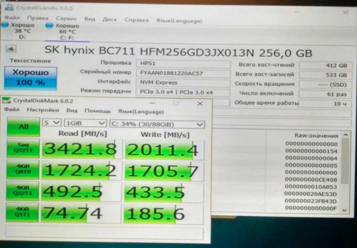Run the 4KiB Q1T1 benchmark
357x248 pixels.
[22, 212]
